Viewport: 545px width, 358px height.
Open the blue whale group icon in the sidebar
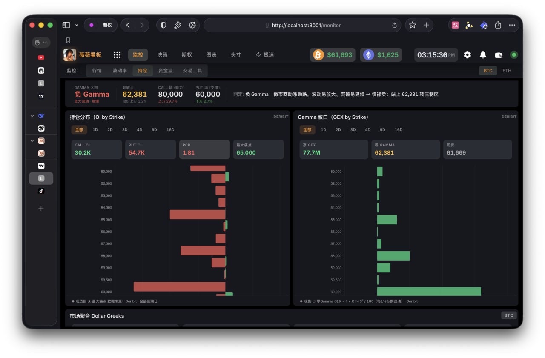(x=41, y=116)
